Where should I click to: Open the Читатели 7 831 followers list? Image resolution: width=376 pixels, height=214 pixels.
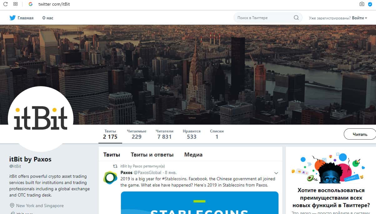tap(164, 134)
